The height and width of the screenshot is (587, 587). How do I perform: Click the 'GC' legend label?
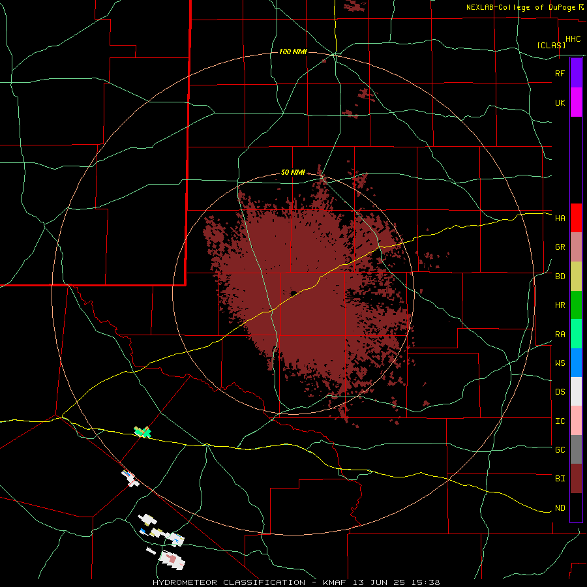(560, 450)
